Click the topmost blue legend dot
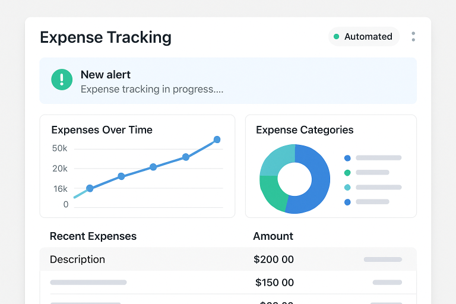Viewport: 456px width, 304px height. [347, 158]
